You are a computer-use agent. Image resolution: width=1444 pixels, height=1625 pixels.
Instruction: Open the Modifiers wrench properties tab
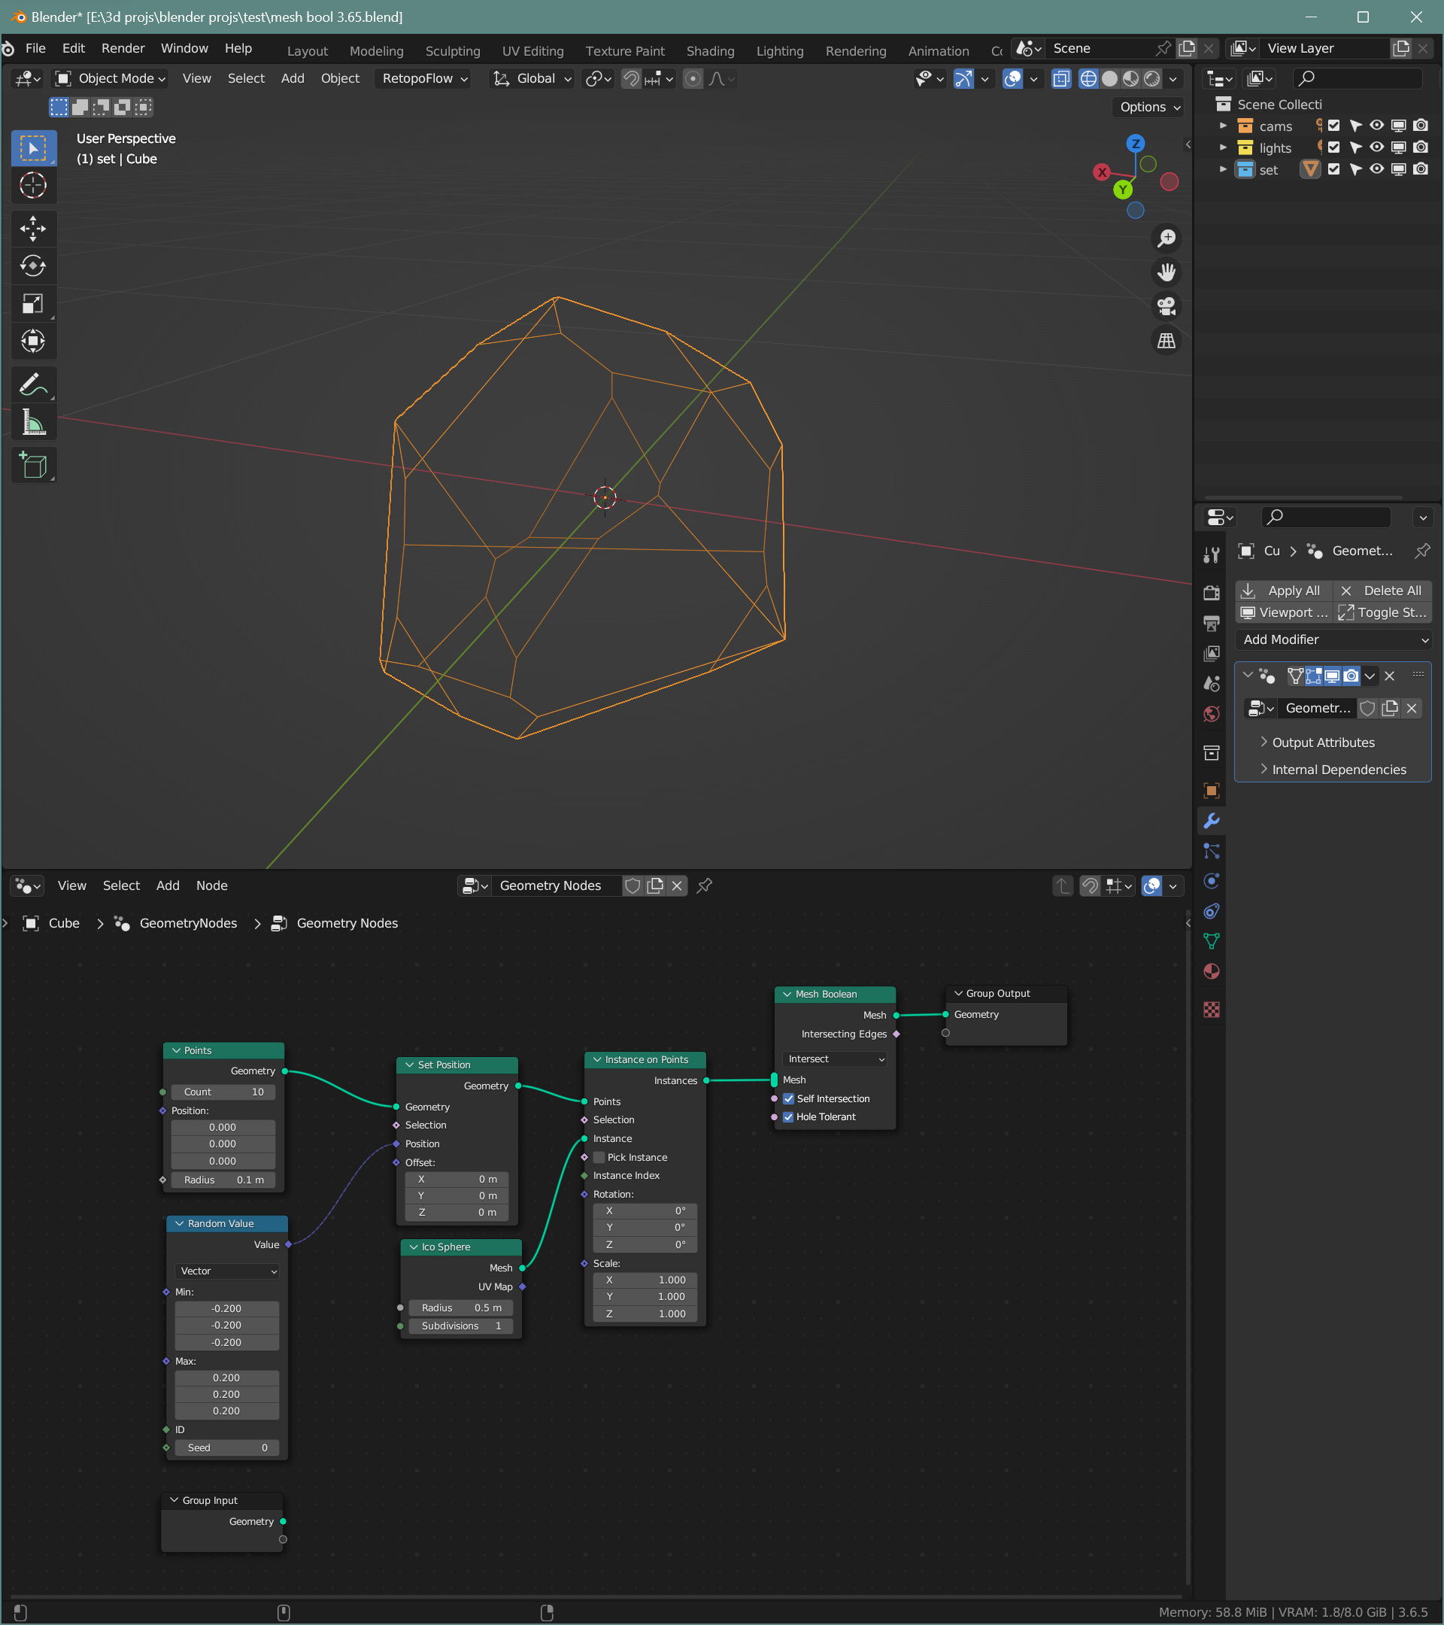(x=1211, y=821)
